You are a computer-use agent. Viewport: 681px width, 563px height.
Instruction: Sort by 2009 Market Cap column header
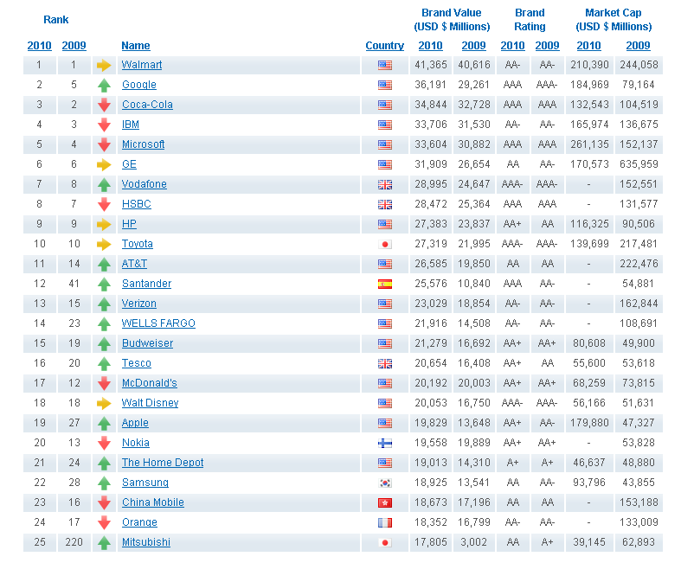coord(638,46)
